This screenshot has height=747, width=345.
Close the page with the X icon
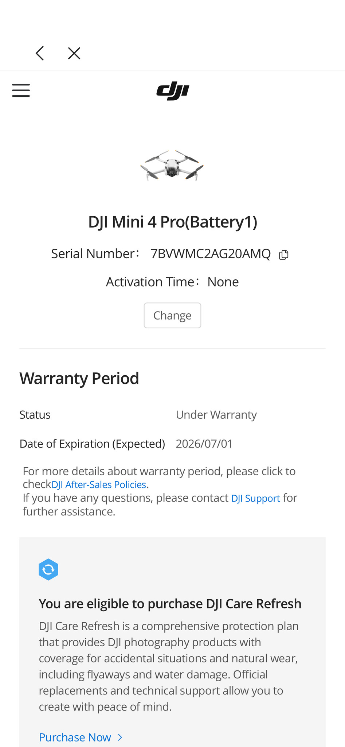click(74, 53)
